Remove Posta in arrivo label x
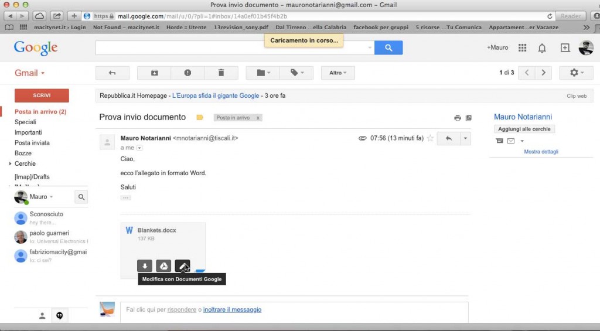The image size is (600, 331). pyautogui.click(x=258, y=118)
